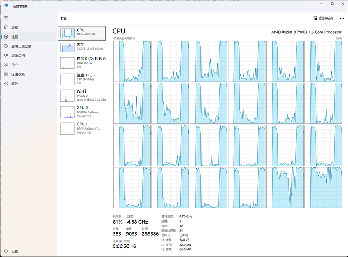Click the 任务管理器 window title
The width and height of the screenshot is (348, 257).
tap(20, 6)
